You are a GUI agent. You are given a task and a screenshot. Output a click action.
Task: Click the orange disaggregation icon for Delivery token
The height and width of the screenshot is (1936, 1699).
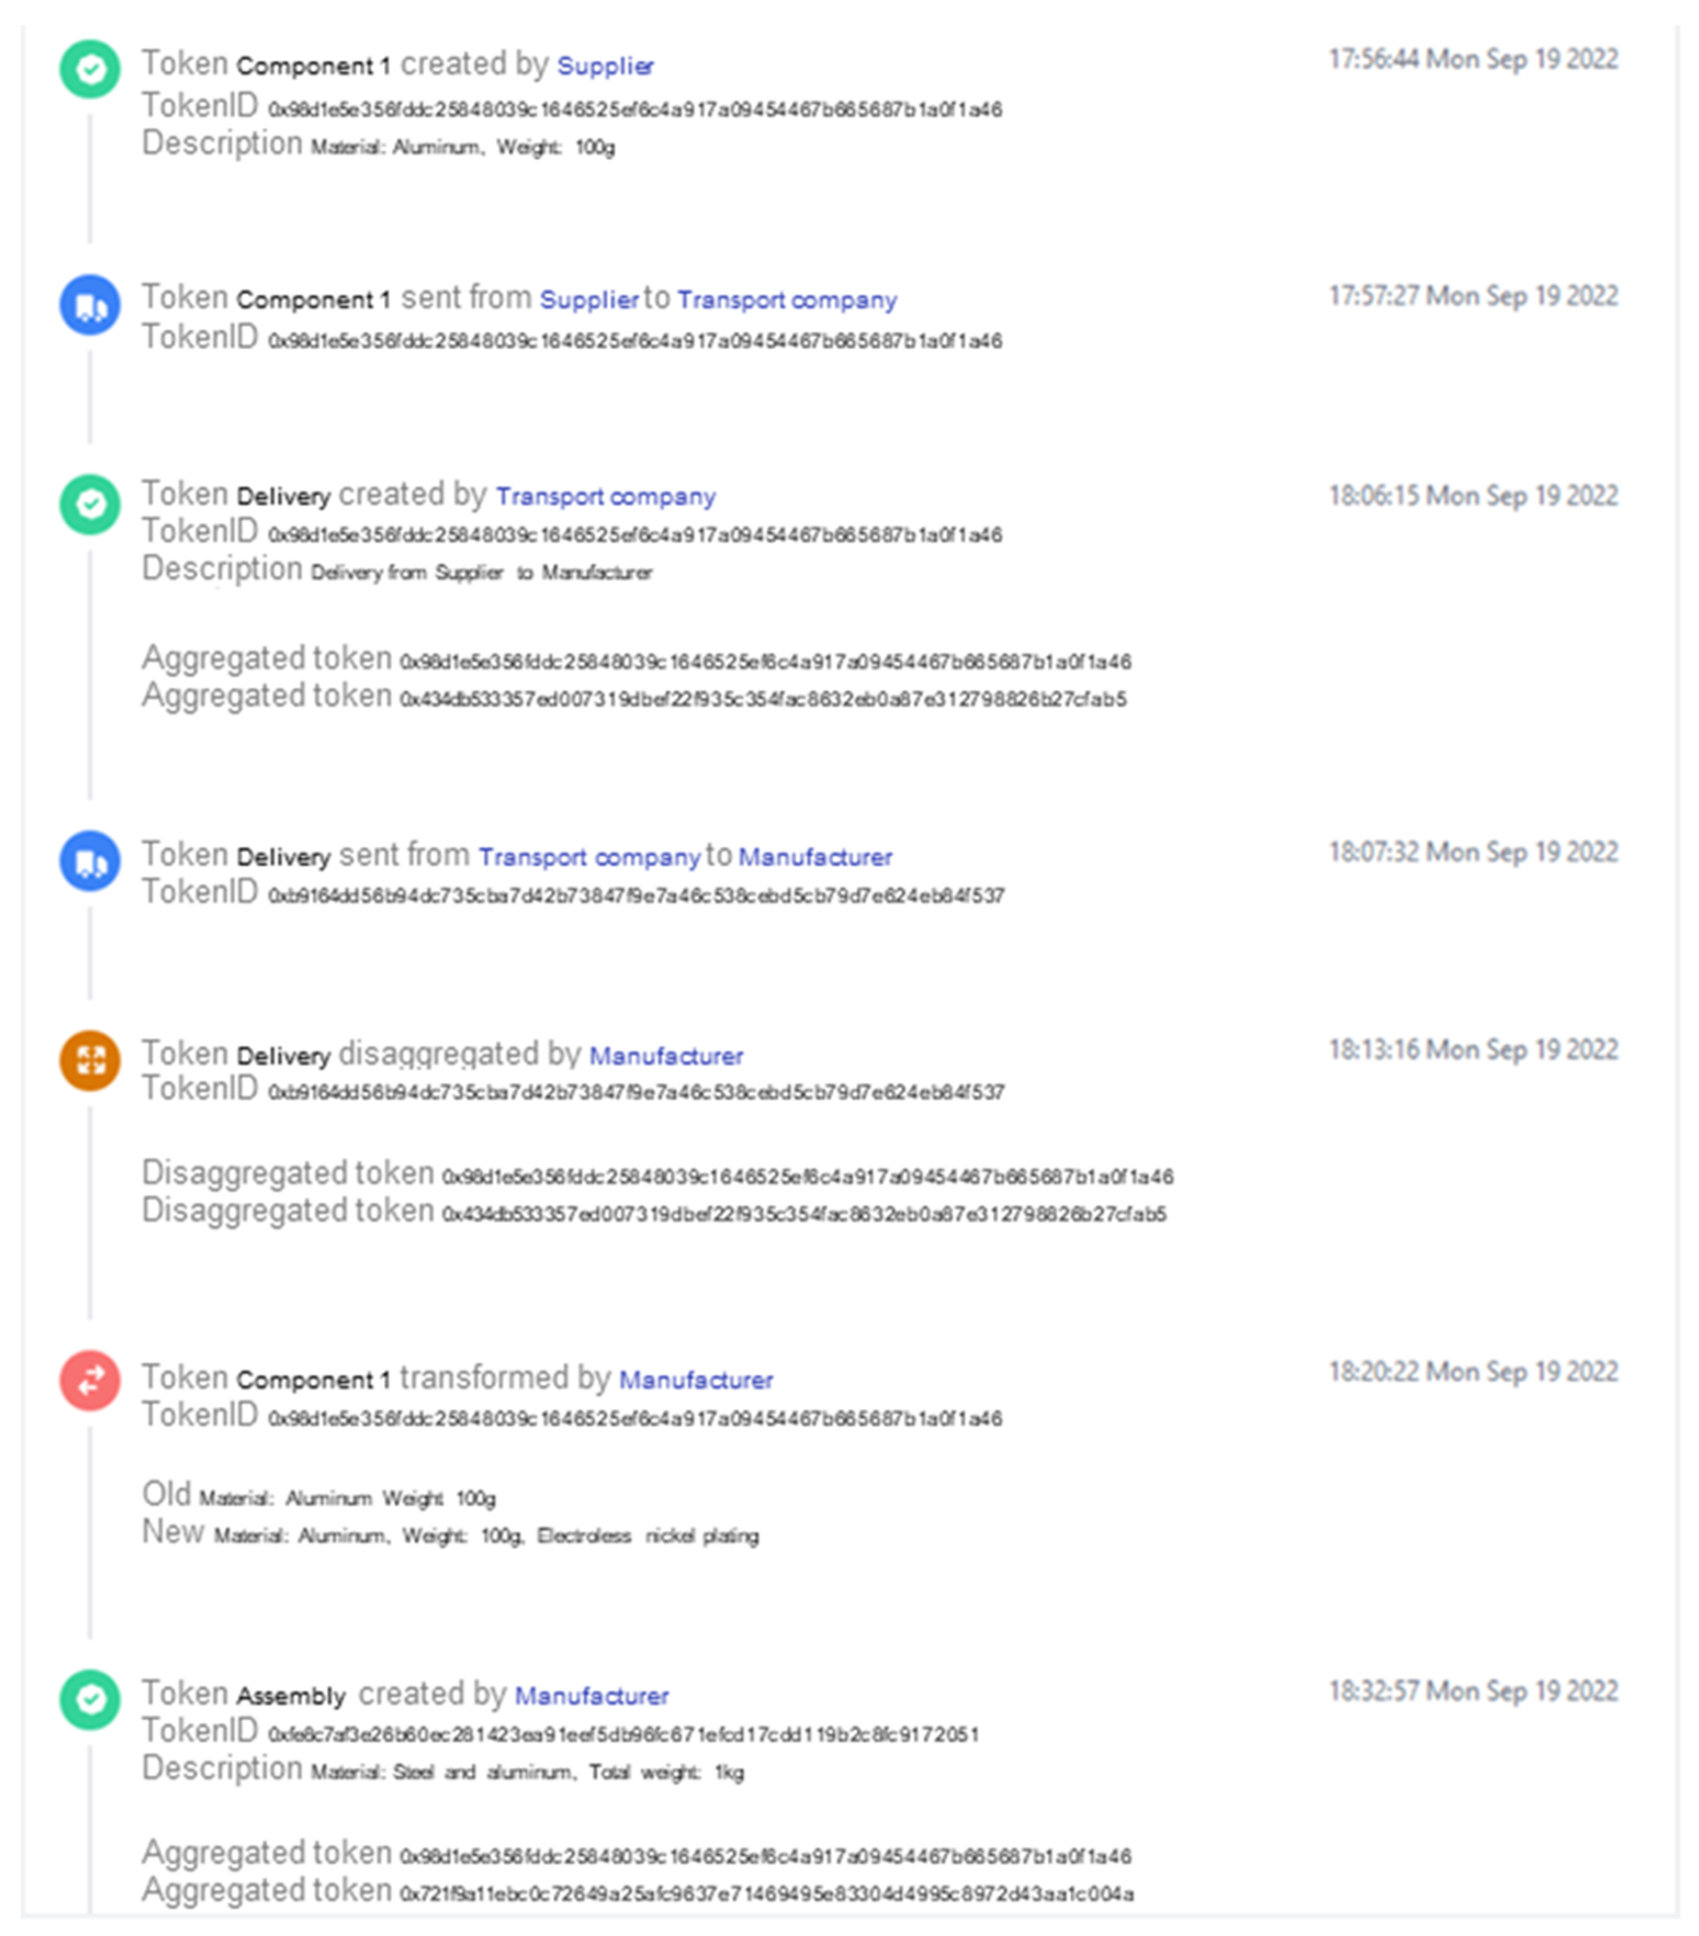click(x=90, y=1060)
